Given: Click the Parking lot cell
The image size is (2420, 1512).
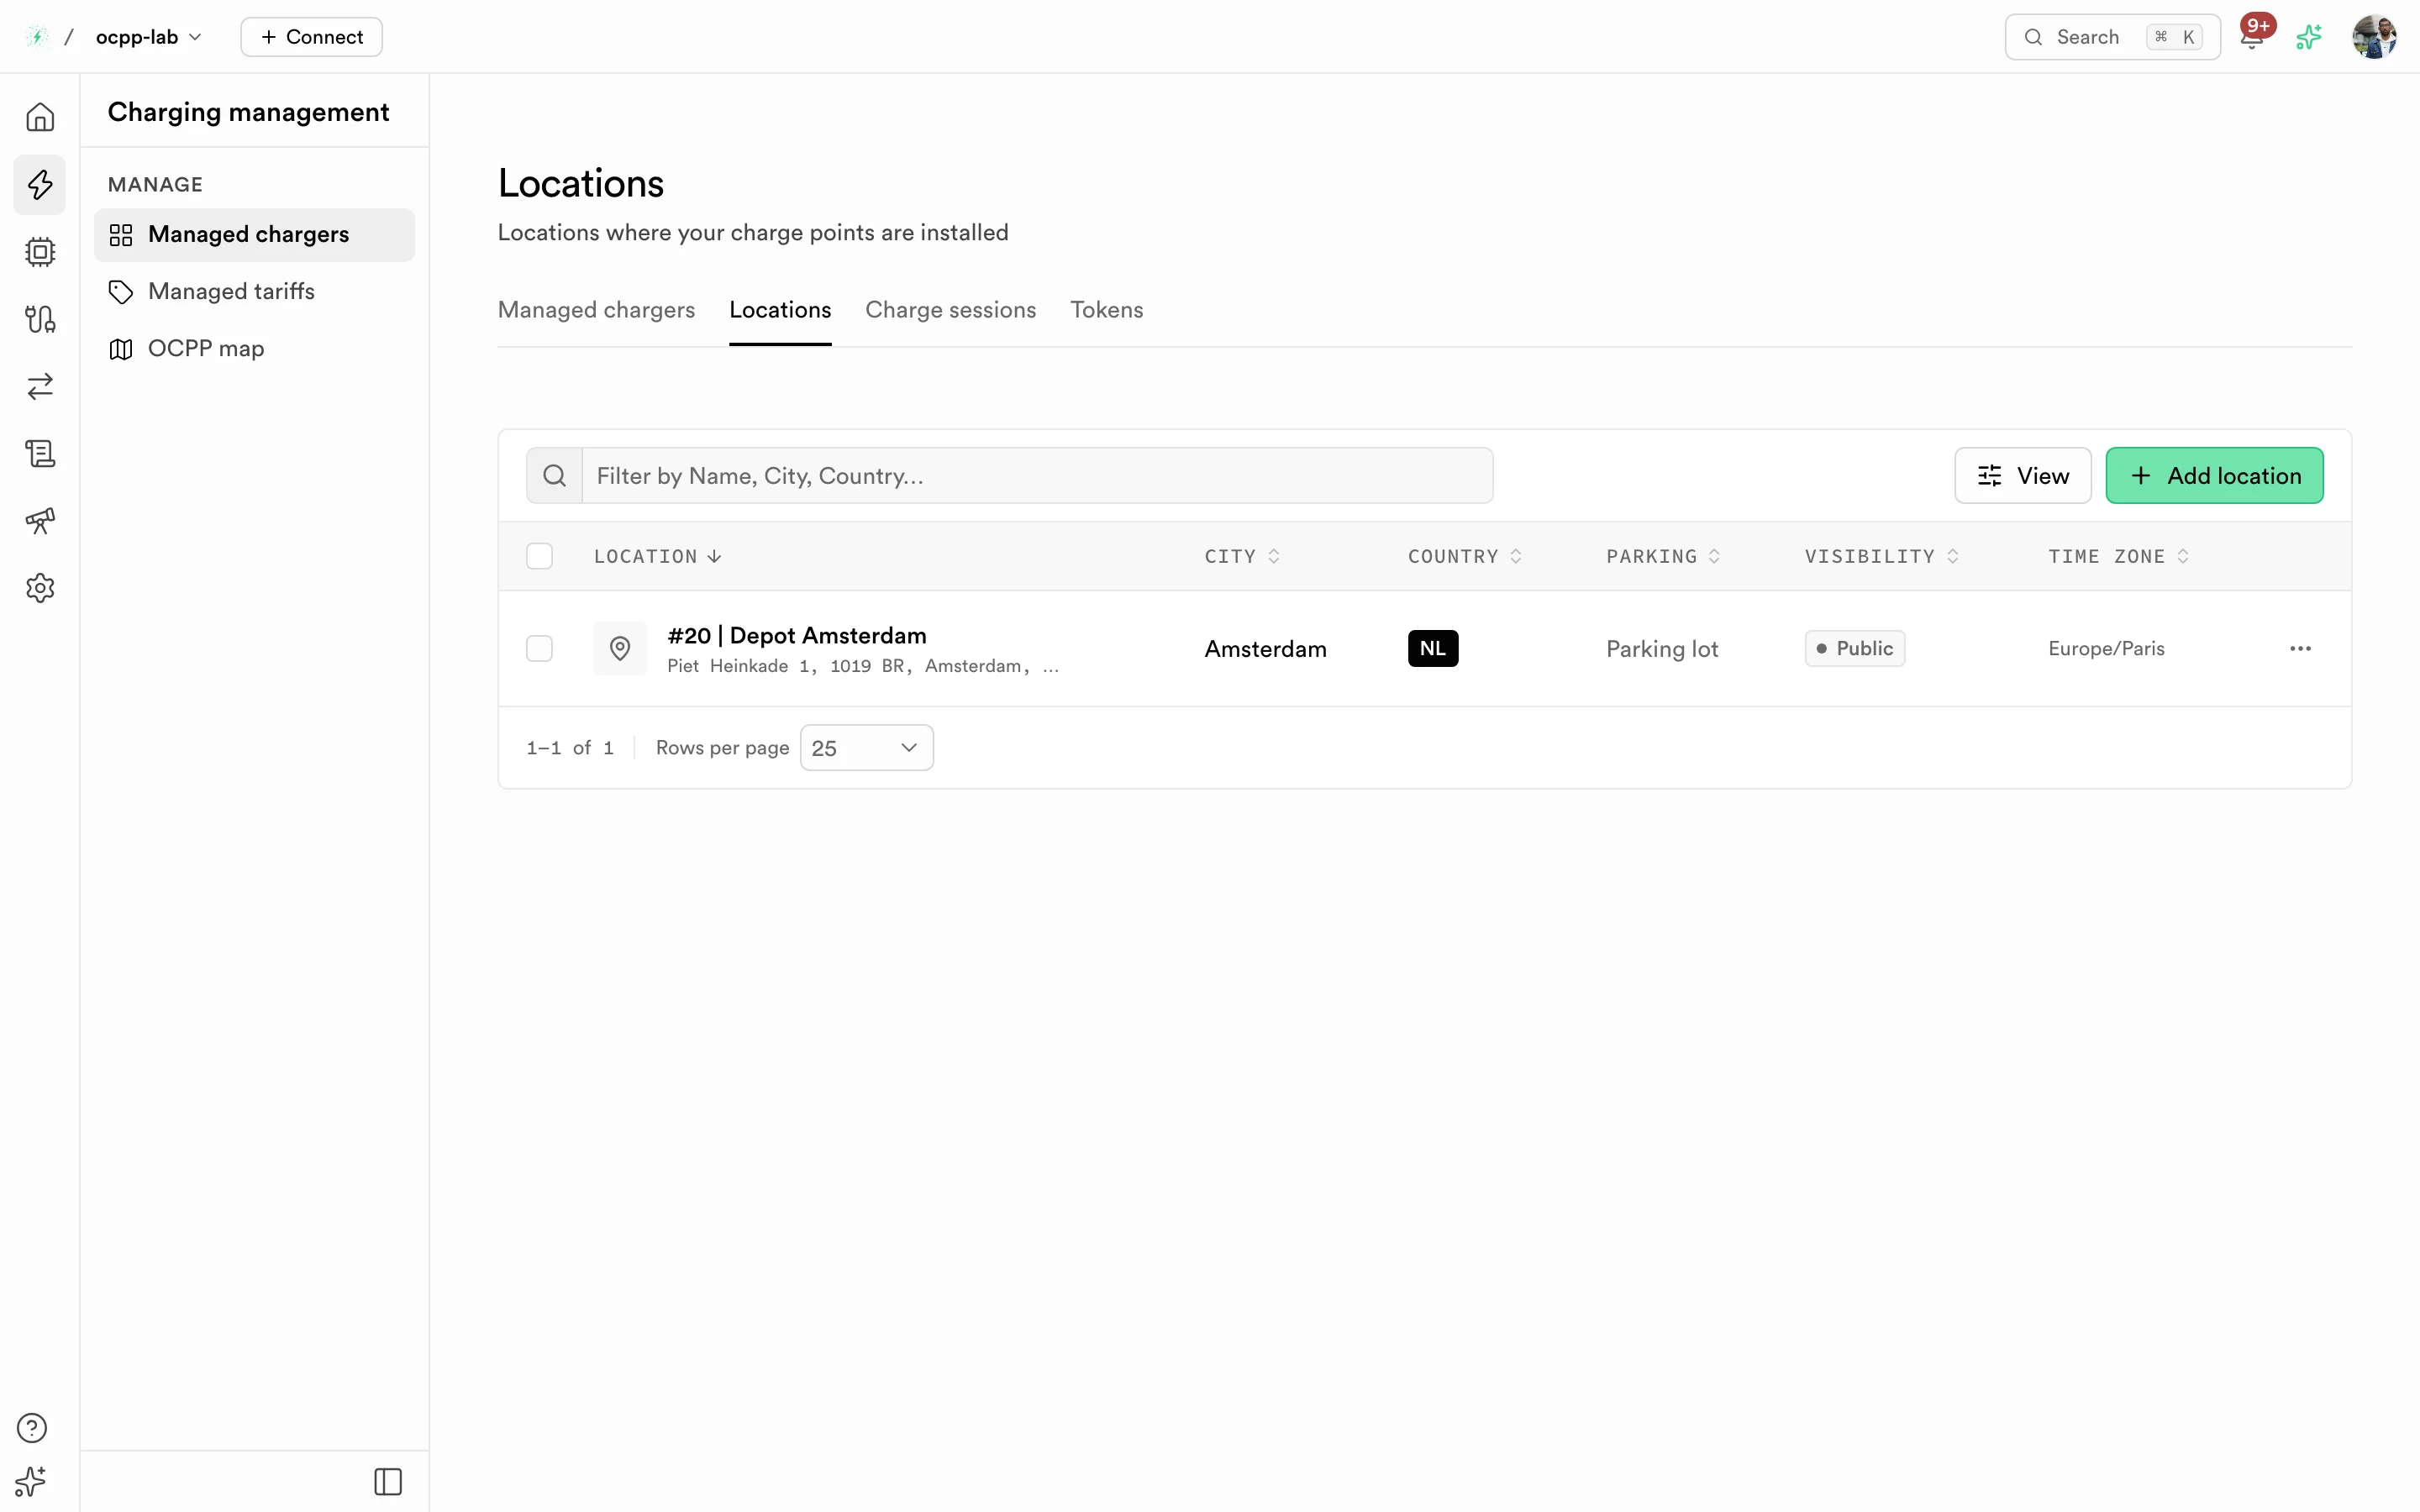Looking at the screenshot, I should coord(1662,649).
